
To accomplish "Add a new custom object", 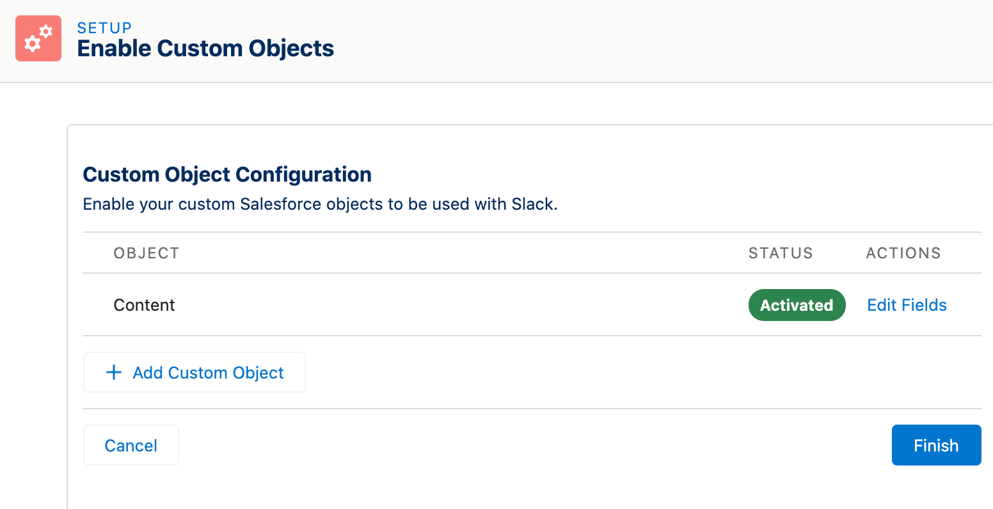I will (x=195, y=372).
